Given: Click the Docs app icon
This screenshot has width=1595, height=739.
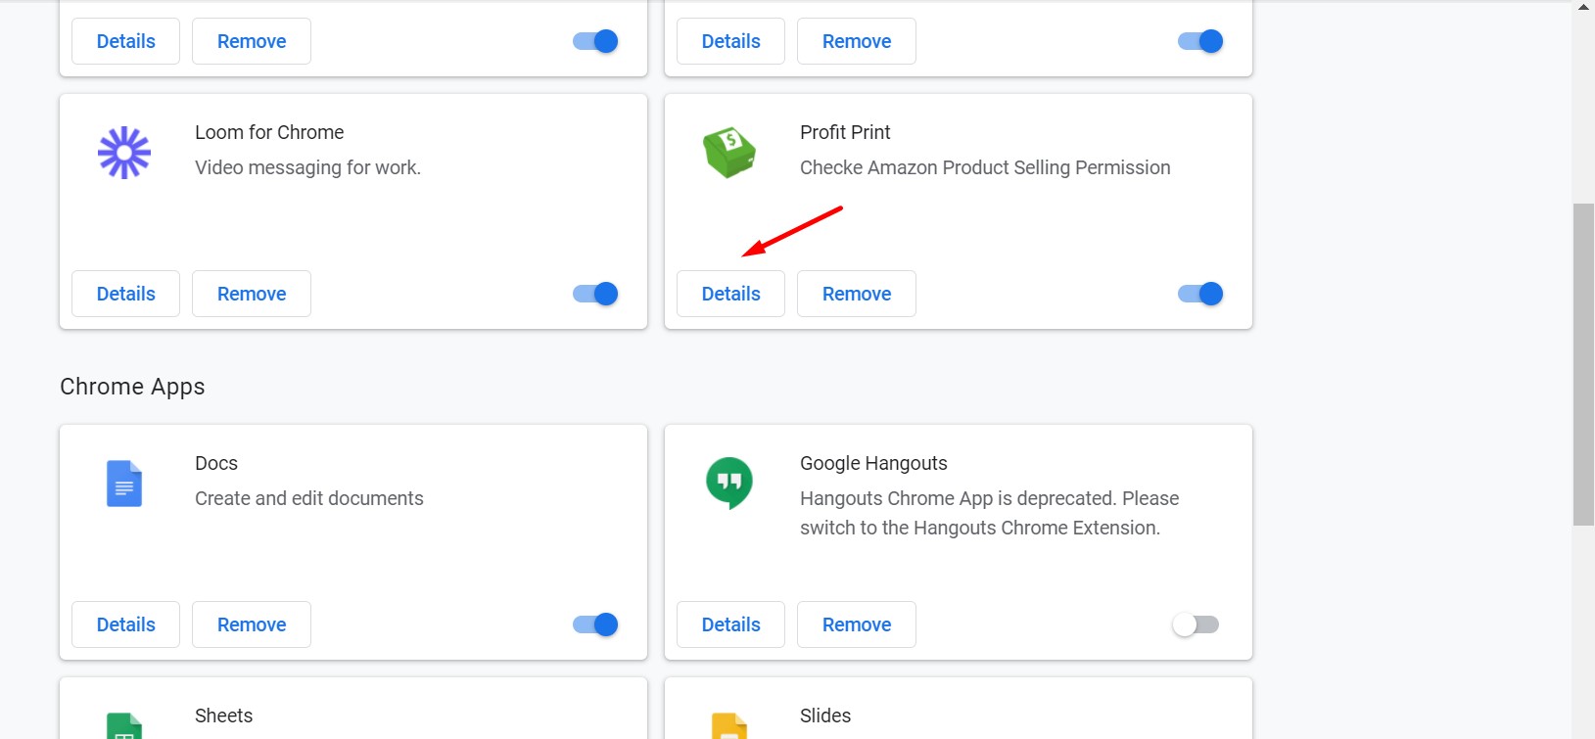Looking at the screenshot, I should tap(124, 484).
